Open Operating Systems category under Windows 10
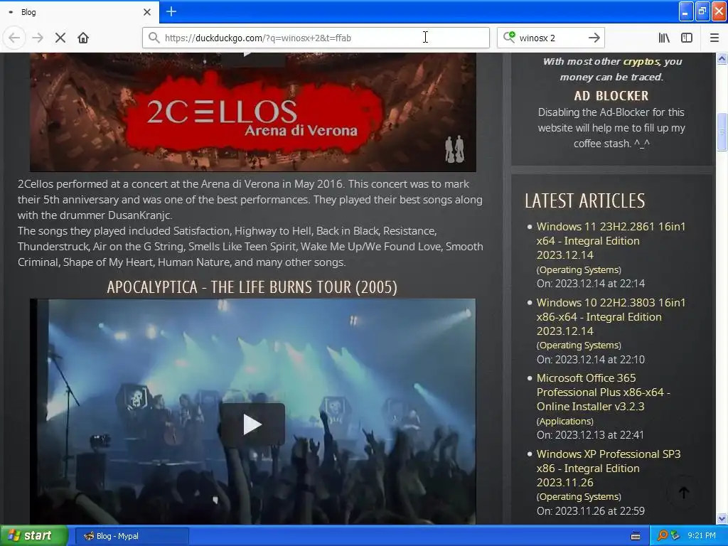Image resolution: width=728 pixels, height=546 pixels. point(579,346)
